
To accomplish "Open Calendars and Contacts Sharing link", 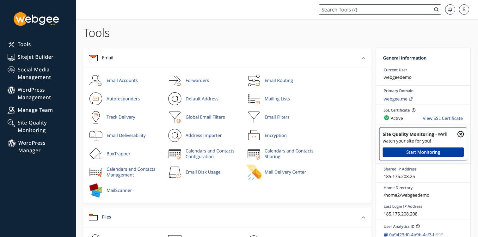I will [289, 154].
